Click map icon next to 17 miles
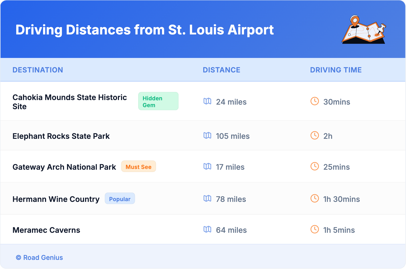Screen dimensions: 406x269 [207, 166]
